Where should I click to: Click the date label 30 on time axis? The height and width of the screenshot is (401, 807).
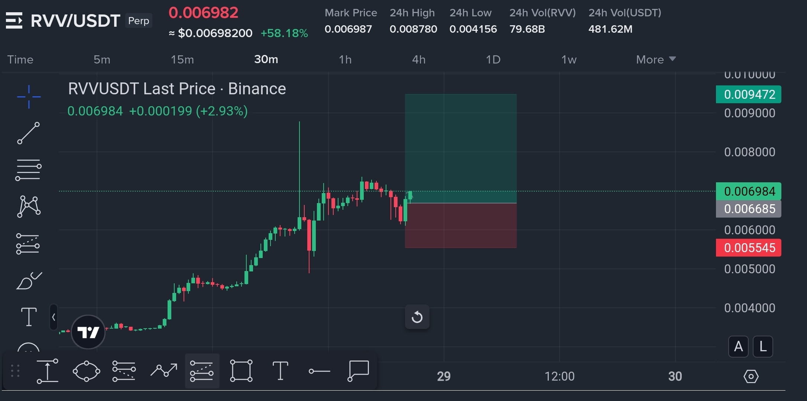pos(675,376)
